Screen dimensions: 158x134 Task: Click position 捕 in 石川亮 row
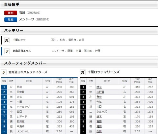11,121
